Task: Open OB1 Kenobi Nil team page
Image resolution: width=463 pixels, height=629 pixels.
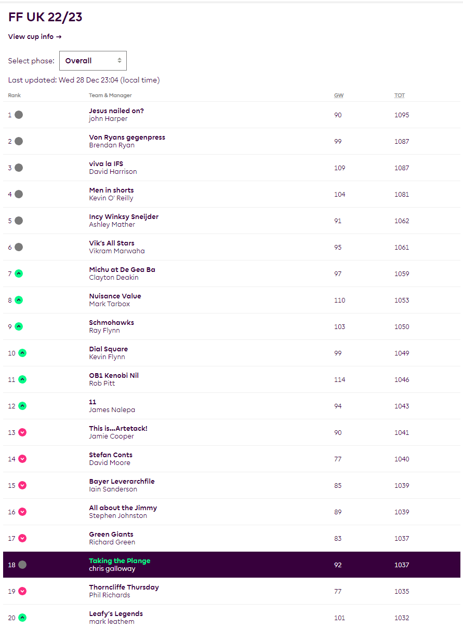Action: coord(114,375)
